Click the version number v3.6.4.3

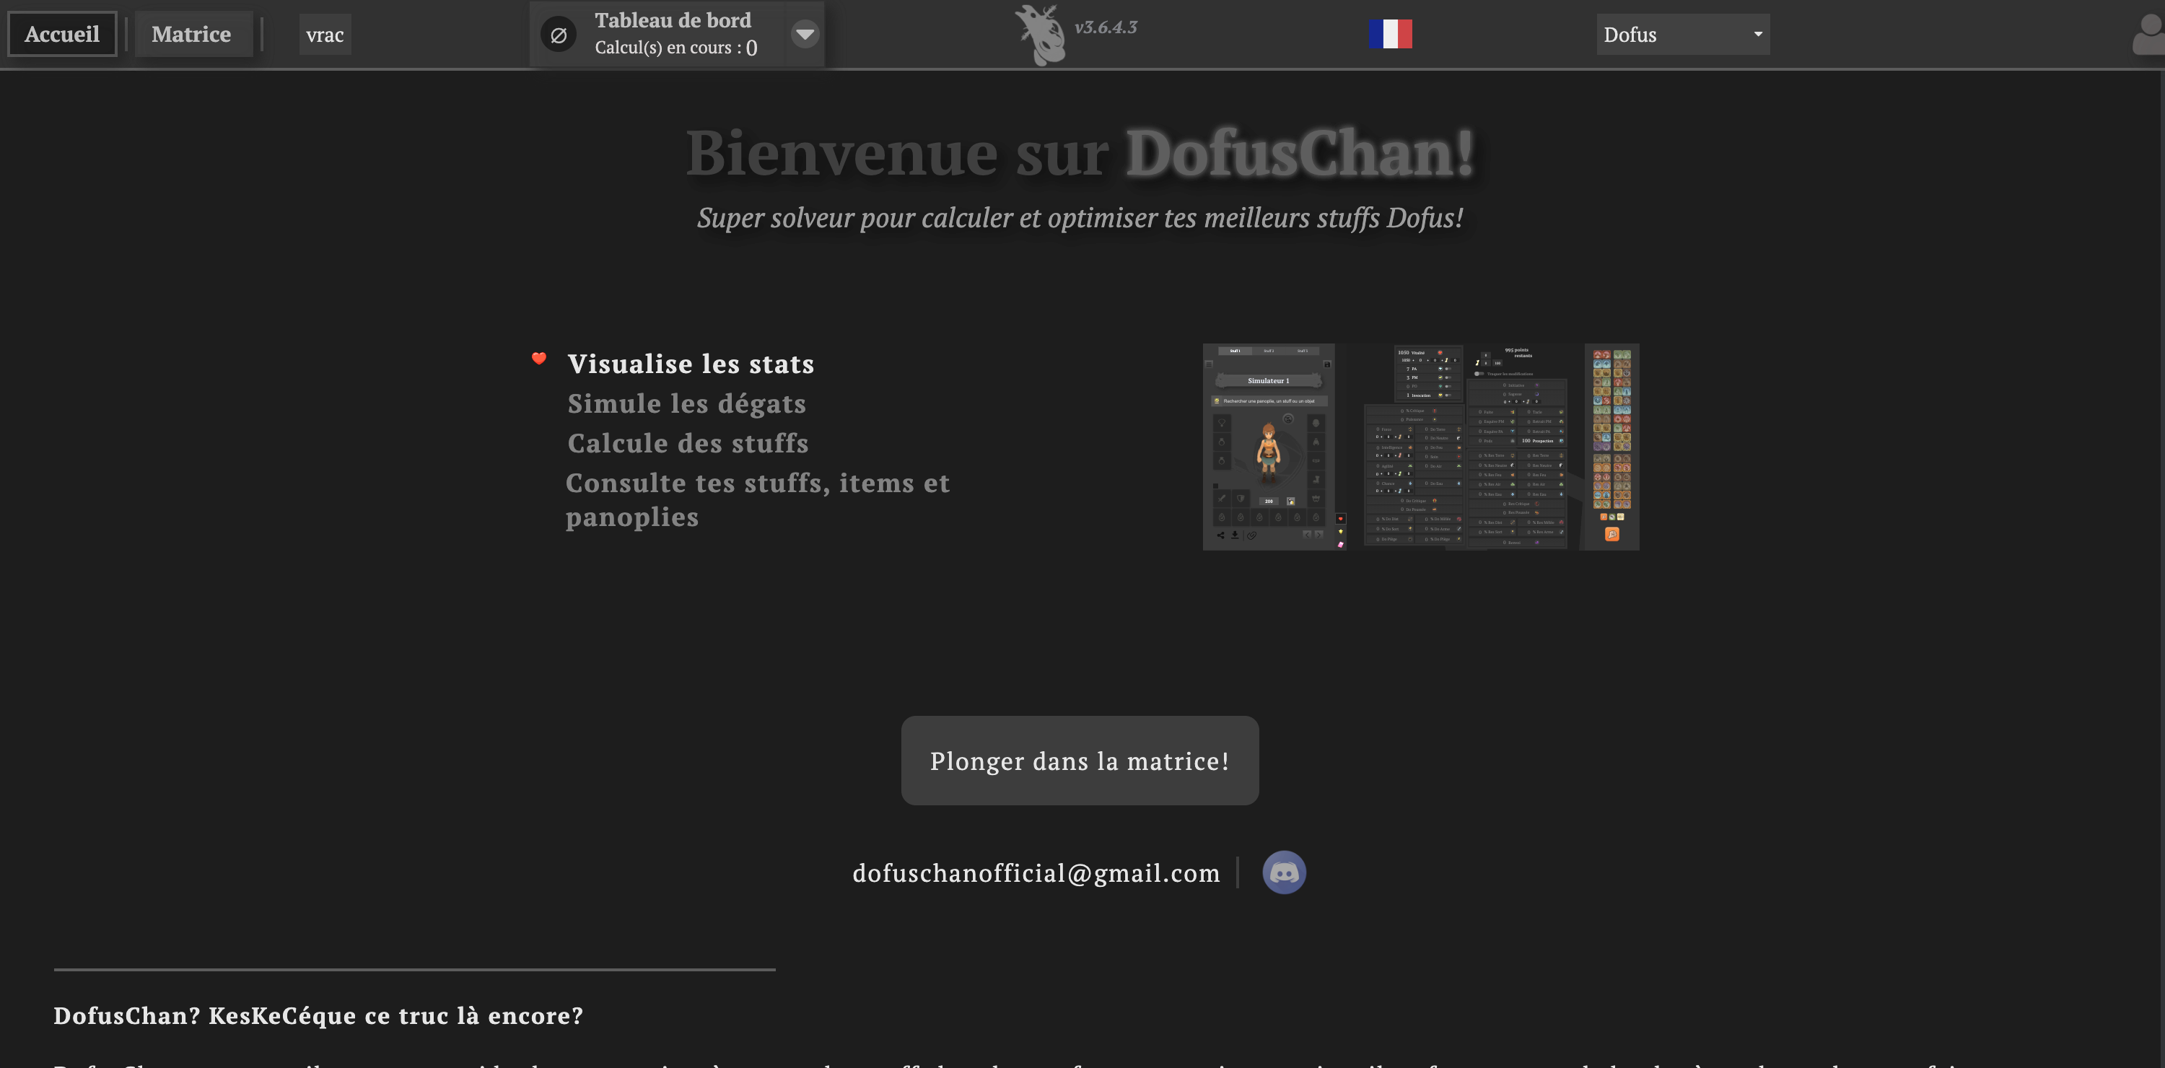coord(1106,27)
